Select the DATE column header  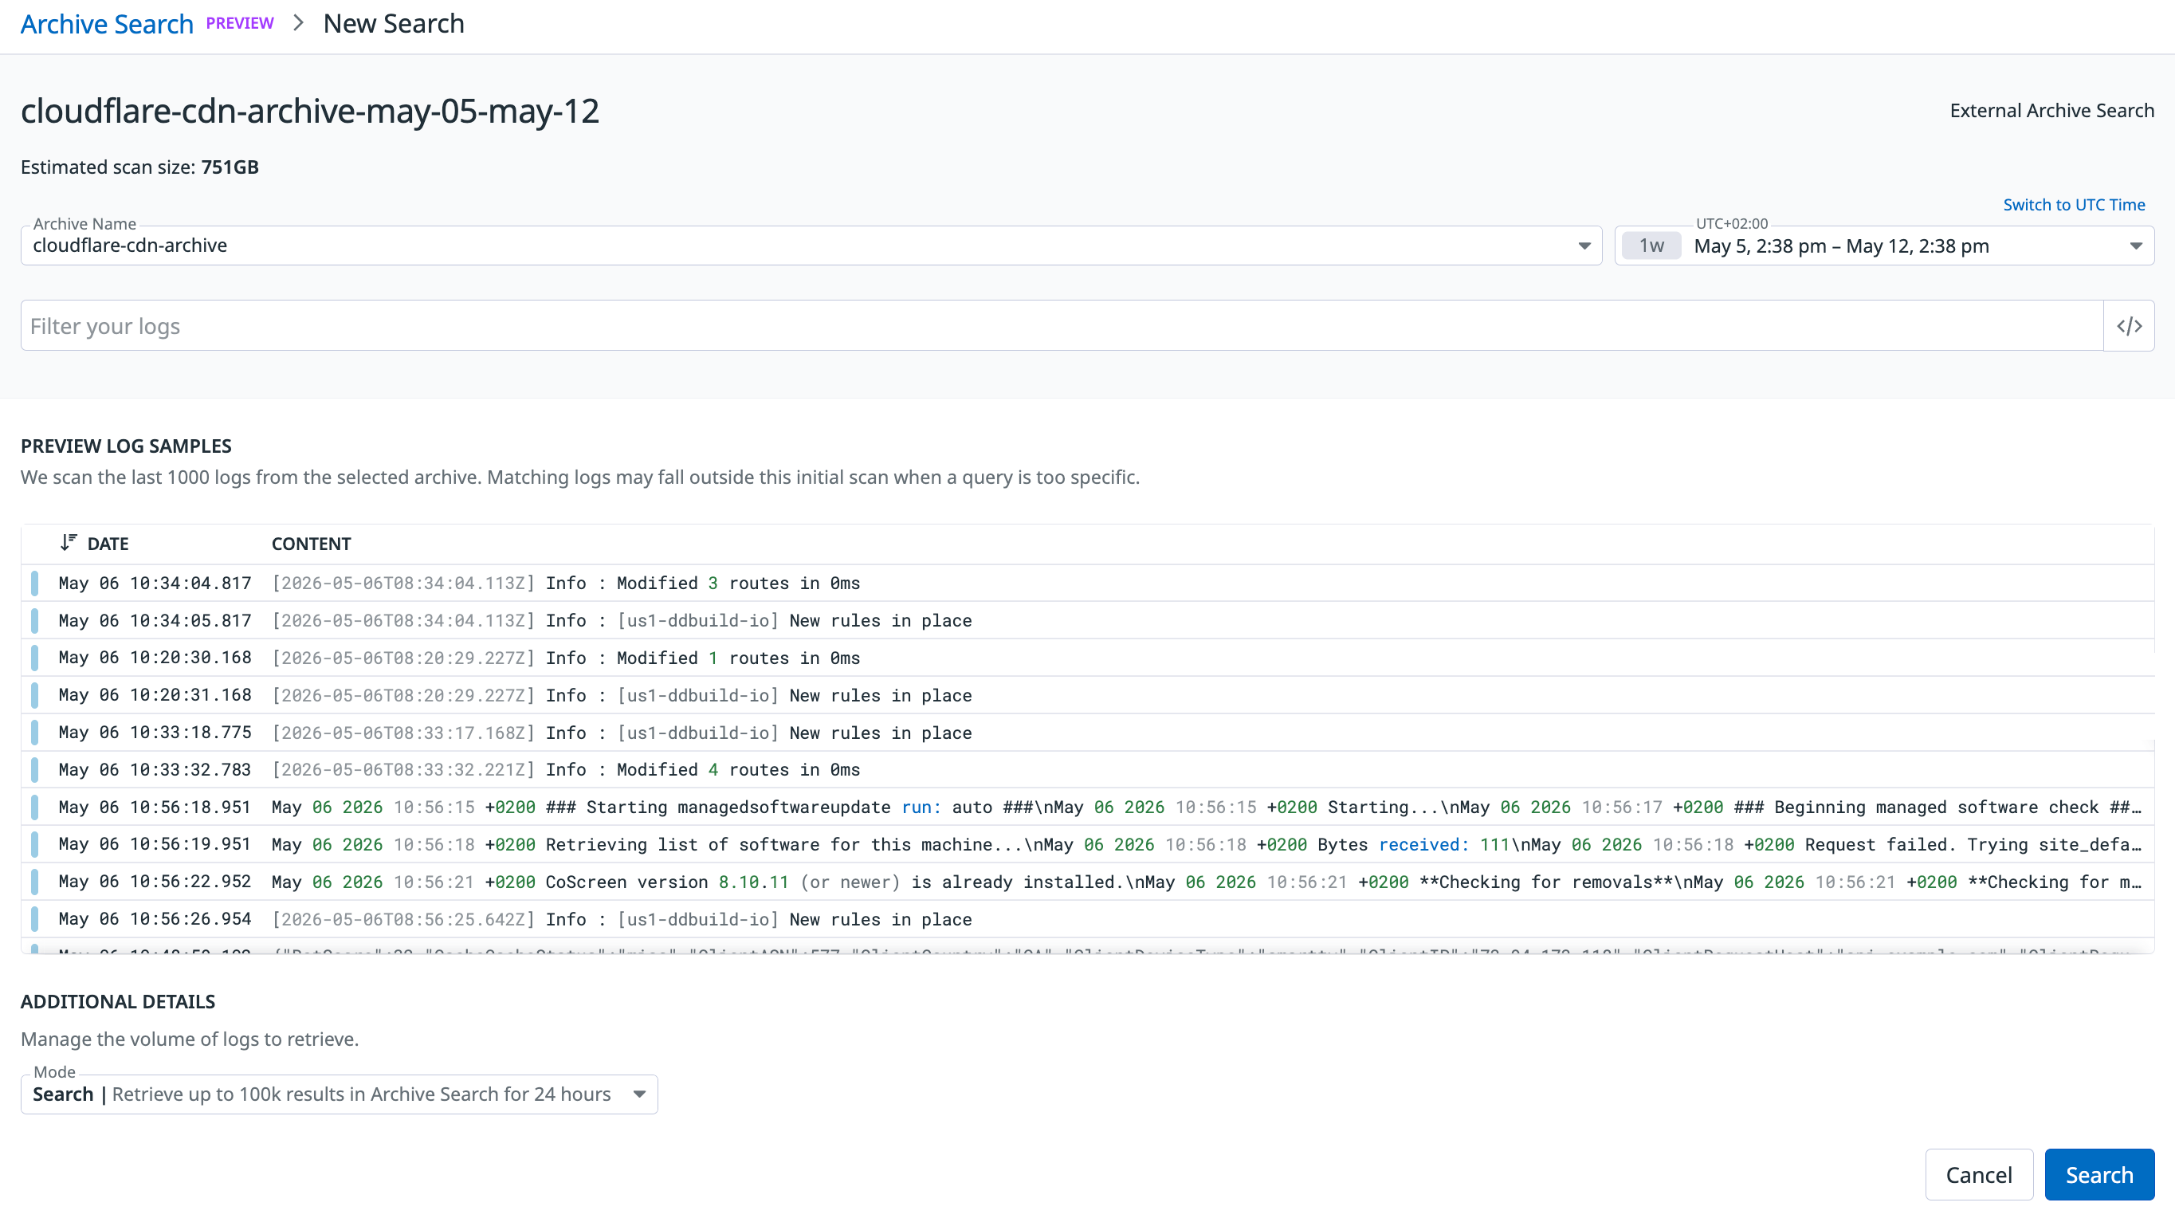pos(108,544)
